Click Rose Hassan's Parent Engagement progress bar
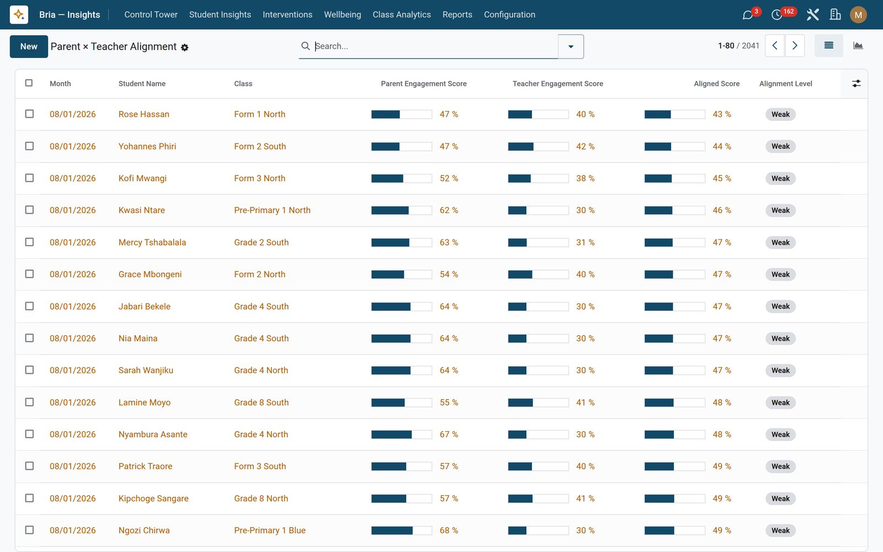 coord(402,114)
